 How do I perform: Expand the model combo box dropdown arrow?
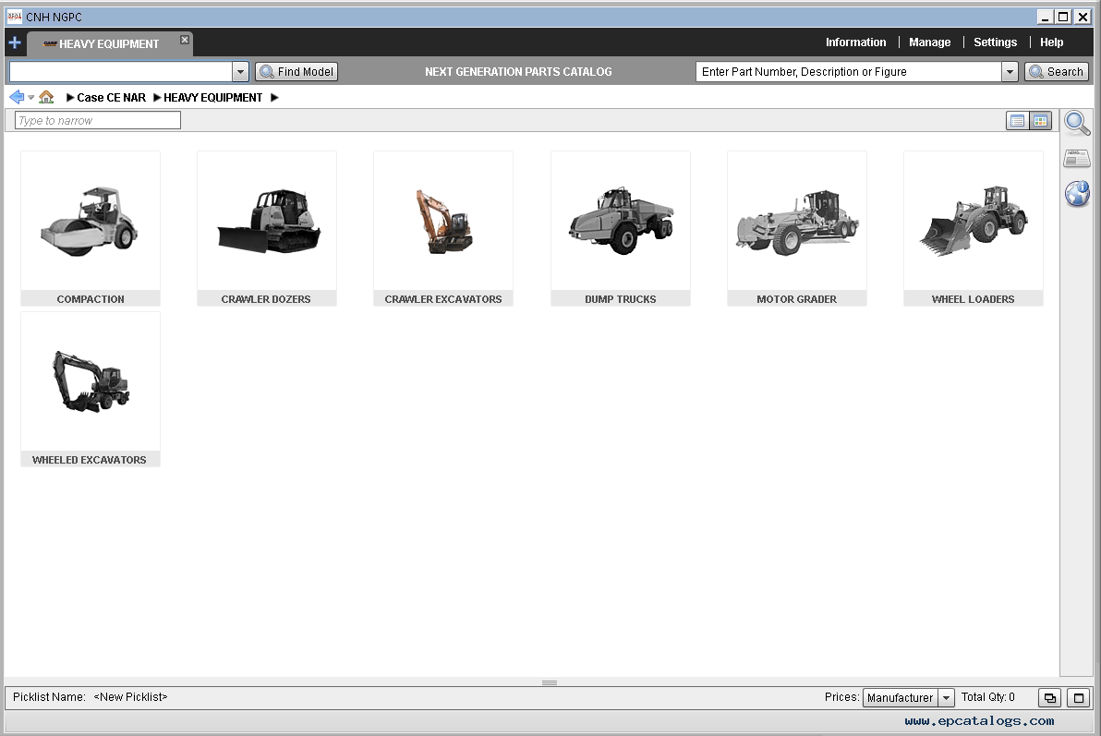click(240, 72)
